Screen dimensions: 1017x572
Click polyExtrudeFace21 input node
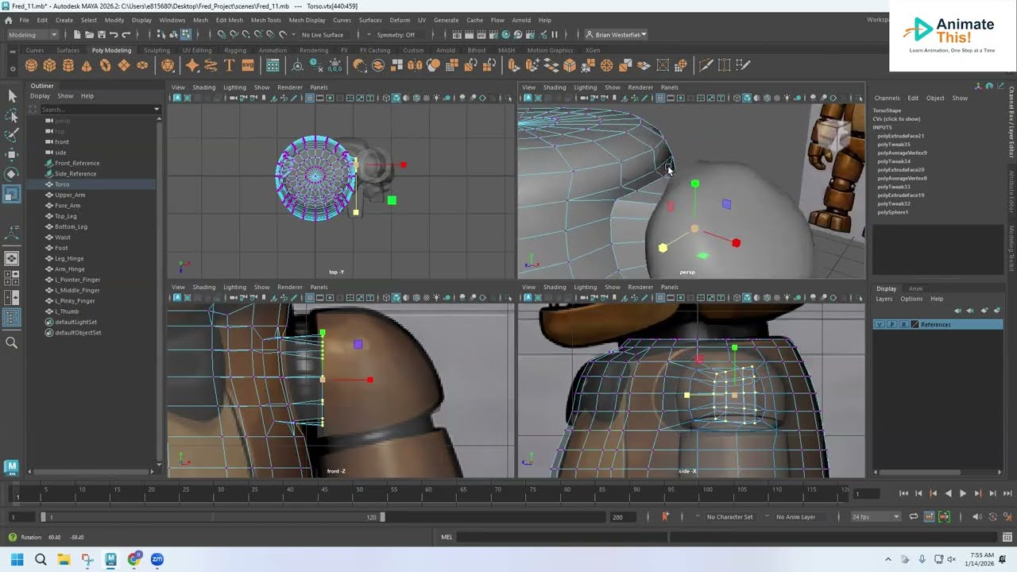901,136
